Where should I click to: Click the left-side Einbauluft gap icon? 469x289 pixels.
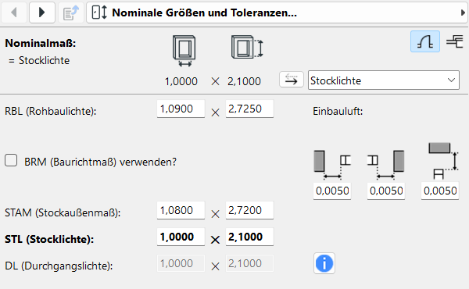(332, 165)
